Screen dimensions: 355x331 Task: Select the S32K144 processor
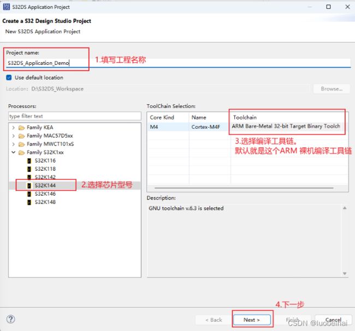point(45,185)
